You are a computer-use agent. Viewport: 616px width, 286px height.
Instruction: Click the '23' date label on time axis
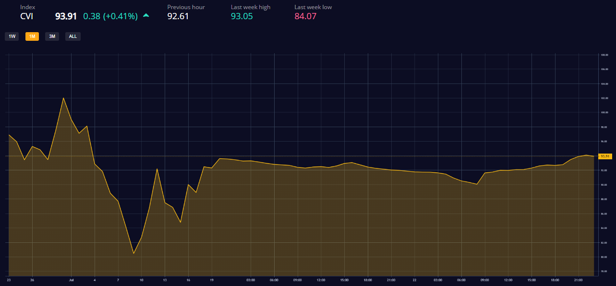coord(9,279)
